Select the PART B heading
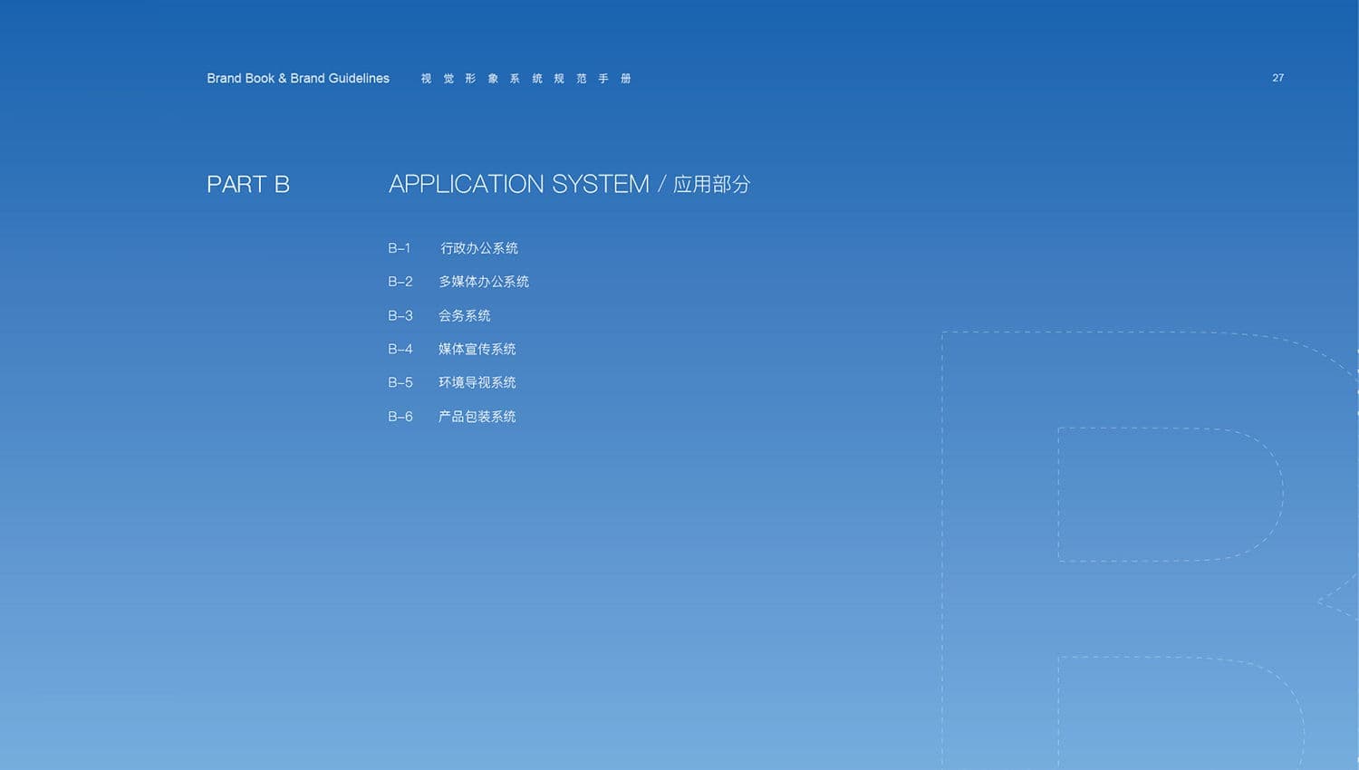1359x770 pixels. pyautogui.click(x=248, y=185)
